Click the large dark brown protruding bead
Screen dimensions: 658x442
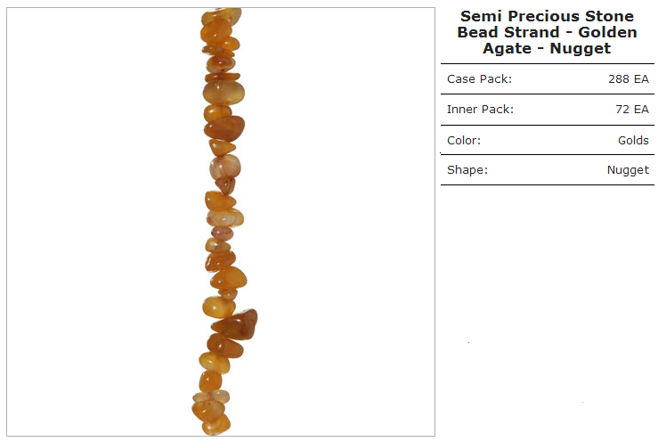(x=236, y=324)
